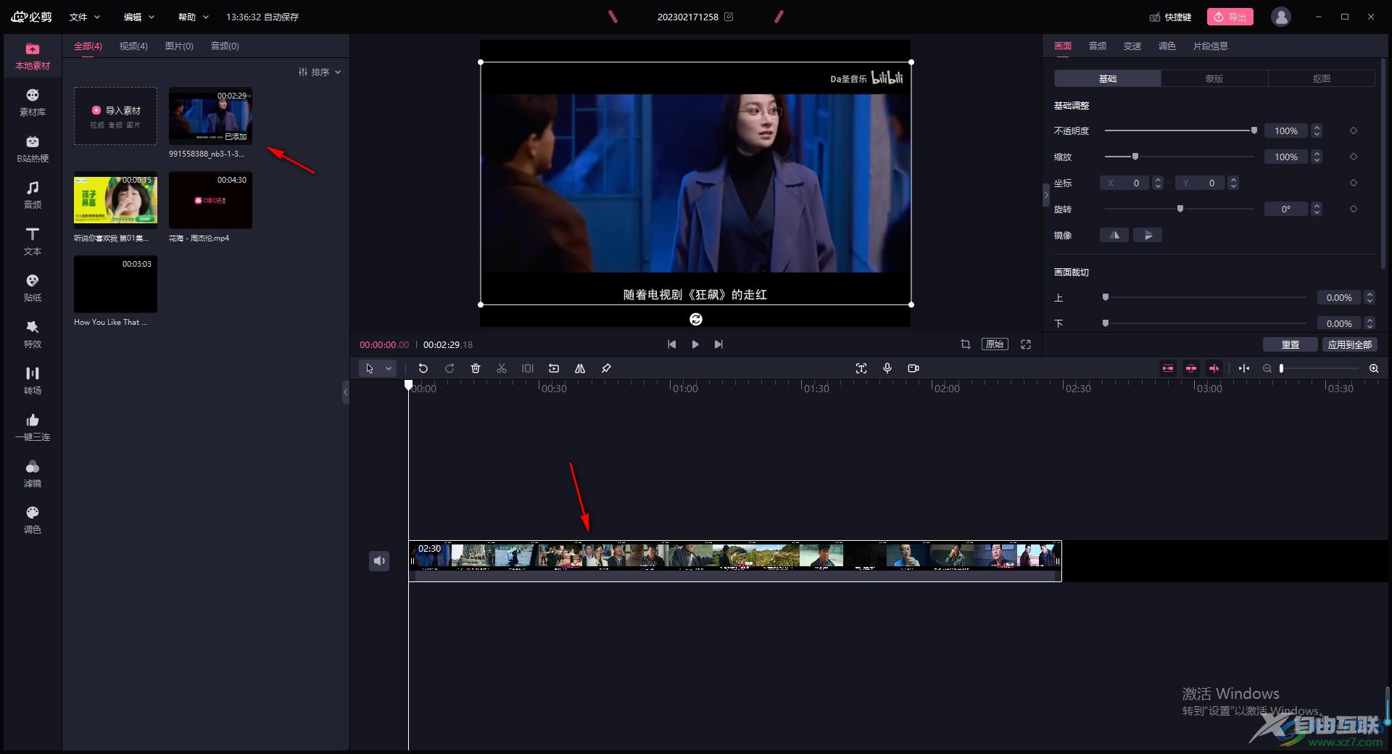The image size is (1392, 754).
Task: Click the mirror flip icon in timeline toolbar
Action: (580, 368)
